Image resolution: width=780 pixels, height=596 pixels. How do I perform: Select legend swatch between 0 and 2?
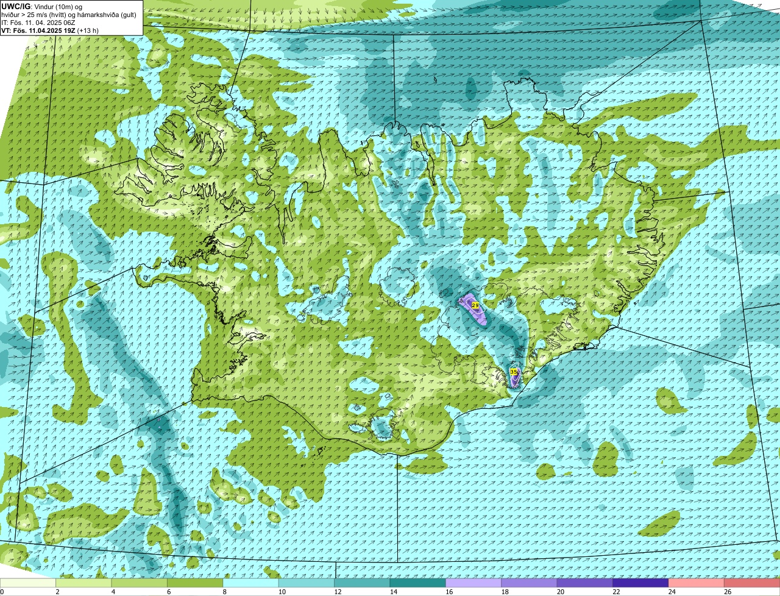pos(28,583)
